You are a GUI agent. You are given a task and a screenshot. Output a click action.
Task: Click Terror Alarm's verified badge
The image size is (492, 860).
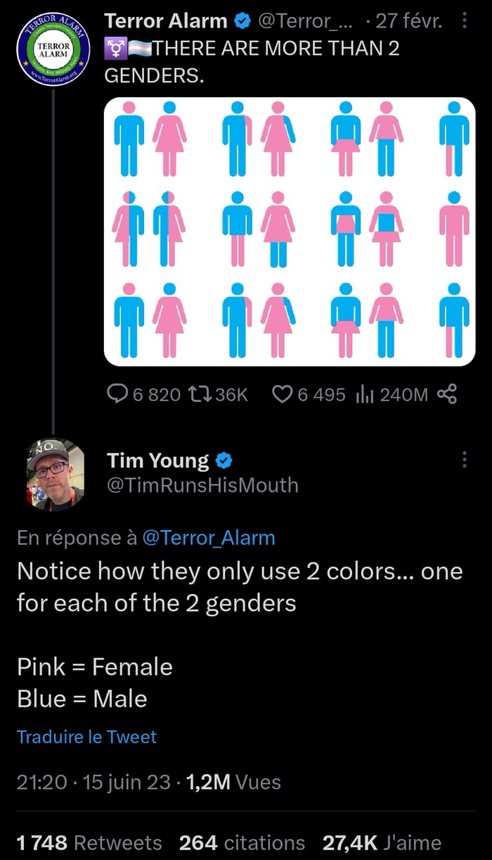[241, 20]
